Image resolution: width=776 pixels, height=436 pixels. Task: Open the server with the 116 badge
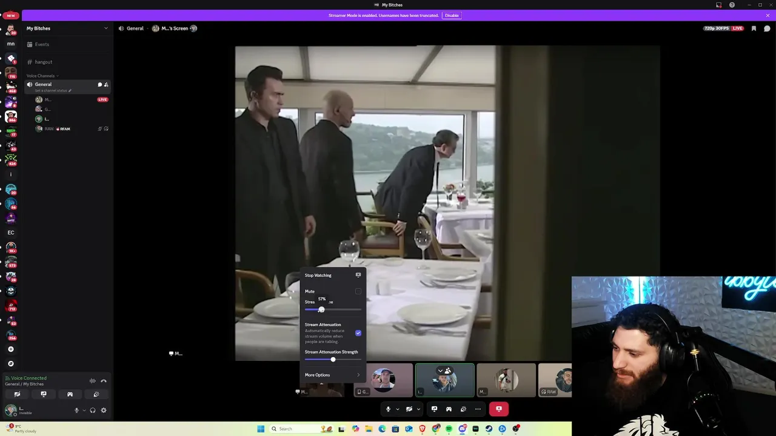11,73
